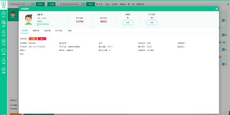Select the 调味品 category

[122, 4]
